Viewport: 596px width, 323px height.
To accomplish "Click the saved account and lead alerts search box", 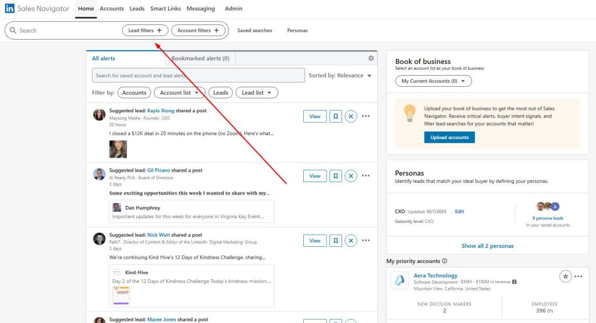I will (x=198, y=75).
